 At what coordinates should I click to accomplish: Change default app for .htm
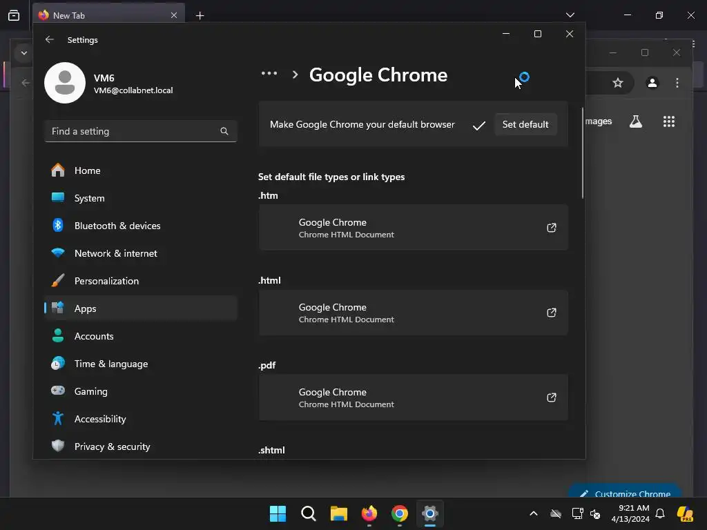coord(413,228)
